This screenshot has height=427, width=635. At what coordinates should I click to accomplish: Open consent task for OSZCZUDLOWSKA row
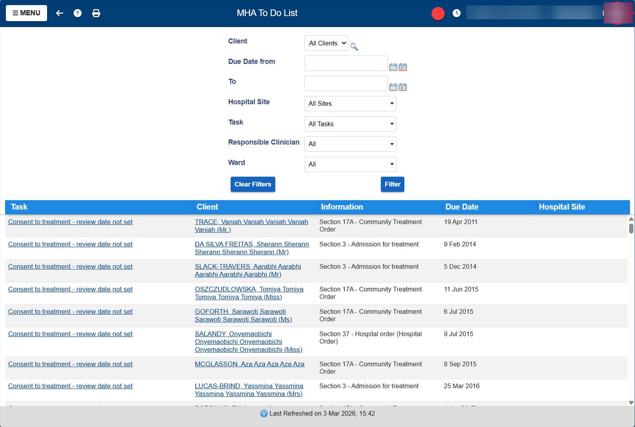70,289
